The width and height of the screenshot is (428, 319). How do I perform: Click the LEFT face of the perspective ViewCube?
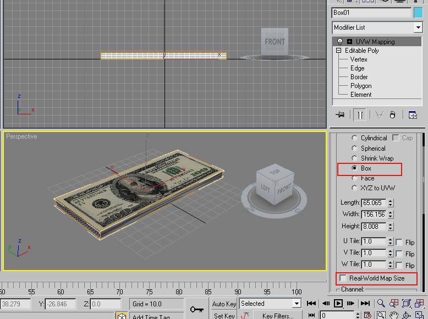coord(265,188)
